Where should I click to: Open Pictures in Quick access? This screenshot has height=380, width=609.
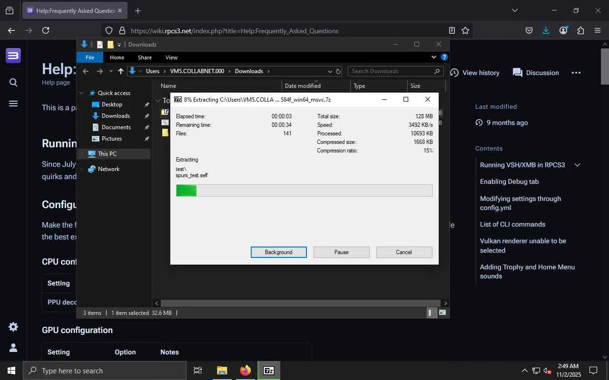click(112, 139)
